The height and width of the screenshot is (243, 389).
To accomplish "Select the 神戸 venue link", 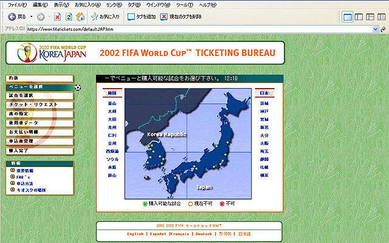I will click(x=264, y=111).
